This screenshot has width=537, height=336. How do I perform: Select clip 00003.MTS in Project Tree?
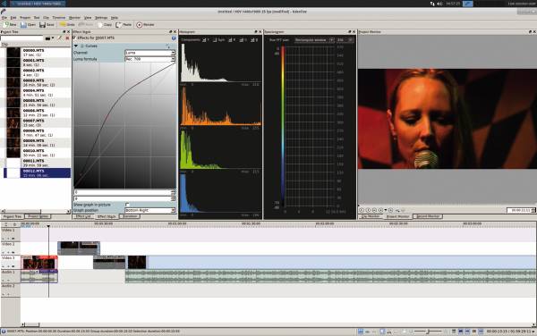coord(36,82)
